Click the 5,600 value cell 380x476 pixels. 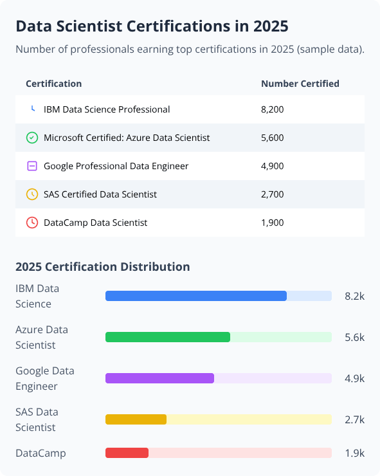click(273, 138)
